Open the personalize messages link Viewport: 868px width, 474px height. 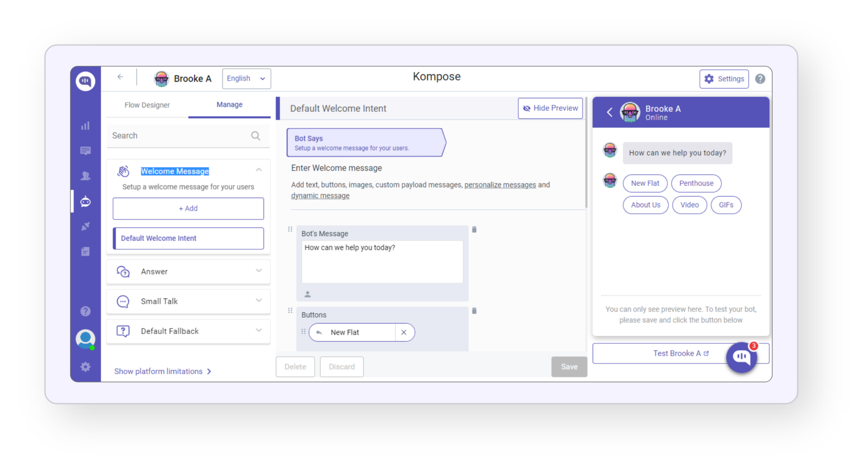point(500,184)
